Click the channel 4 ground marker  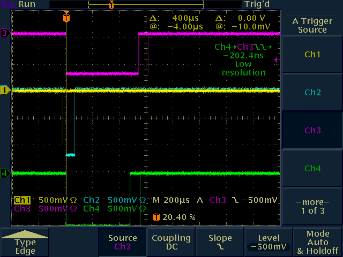(5, 173)
